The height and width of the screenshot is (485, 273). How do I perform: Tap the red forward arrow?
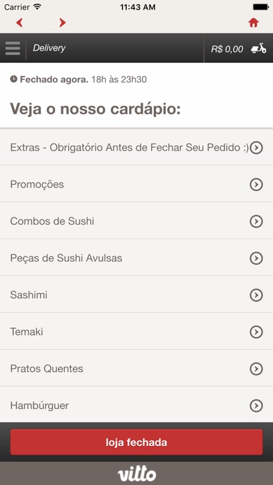(63, 22)
